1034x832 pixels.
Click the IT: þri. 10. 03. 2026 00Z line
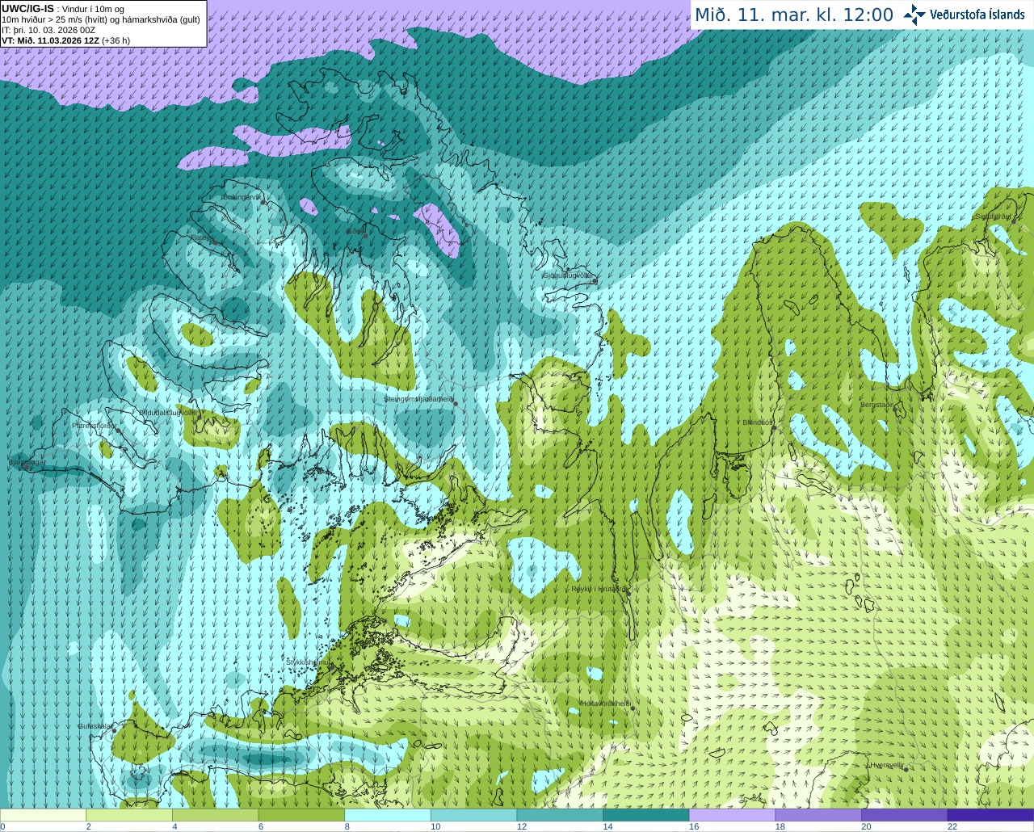(x=48, y=30)
